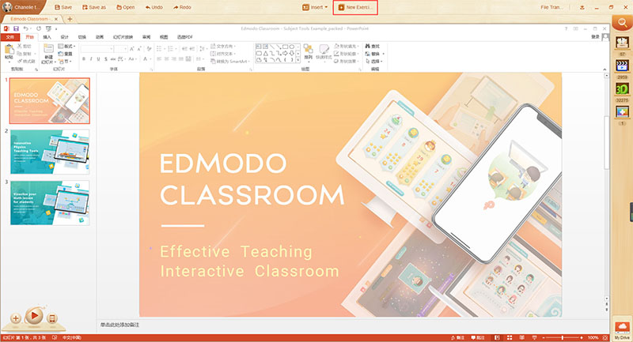Open File Transfer in the top bar

[x=552, y=7]
